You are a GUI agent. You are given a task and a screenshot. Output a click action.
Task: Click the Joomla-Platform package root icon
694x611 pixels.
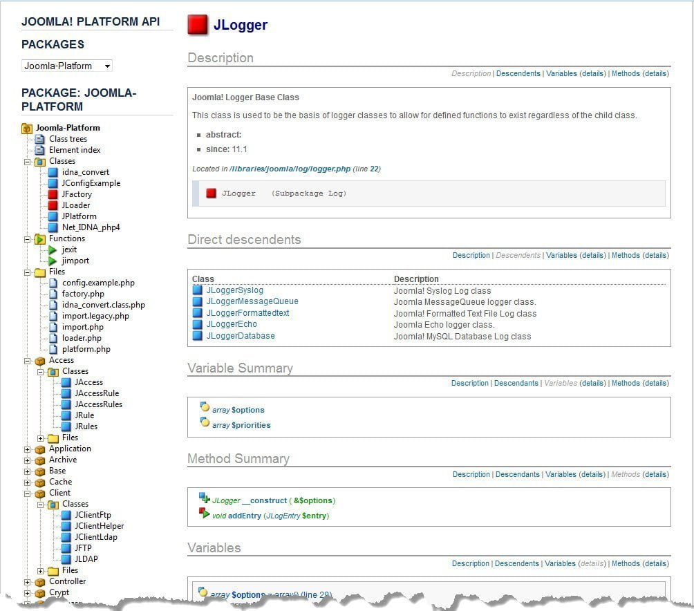27,129
